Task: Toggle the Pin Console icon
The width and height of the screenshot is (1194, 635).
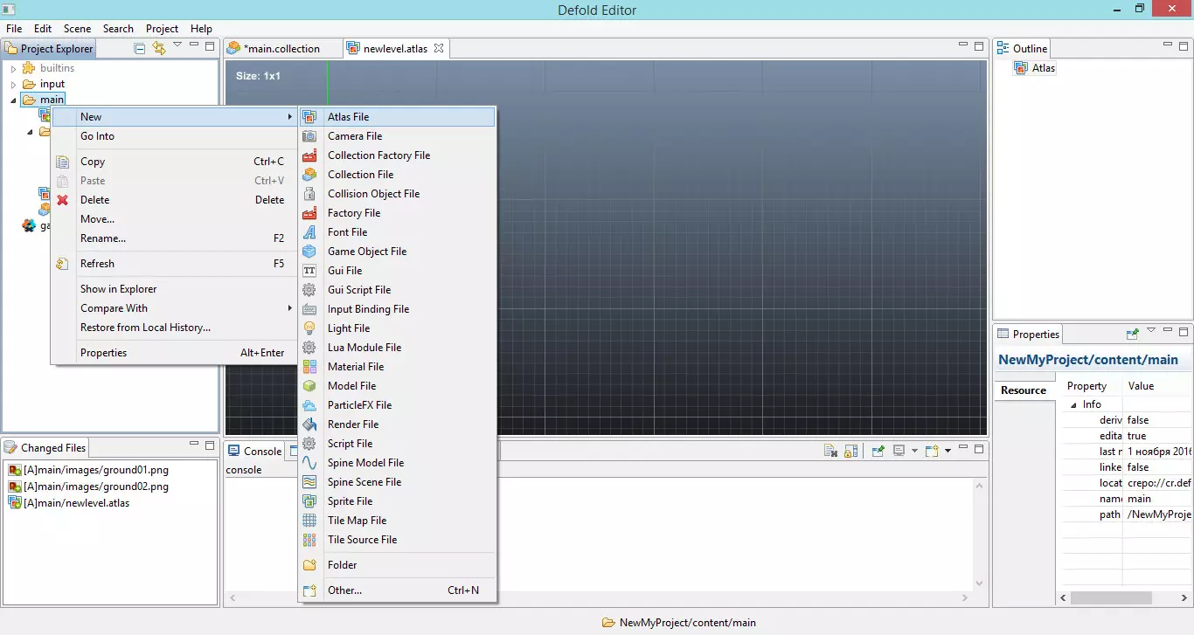Action: point(878,451)
